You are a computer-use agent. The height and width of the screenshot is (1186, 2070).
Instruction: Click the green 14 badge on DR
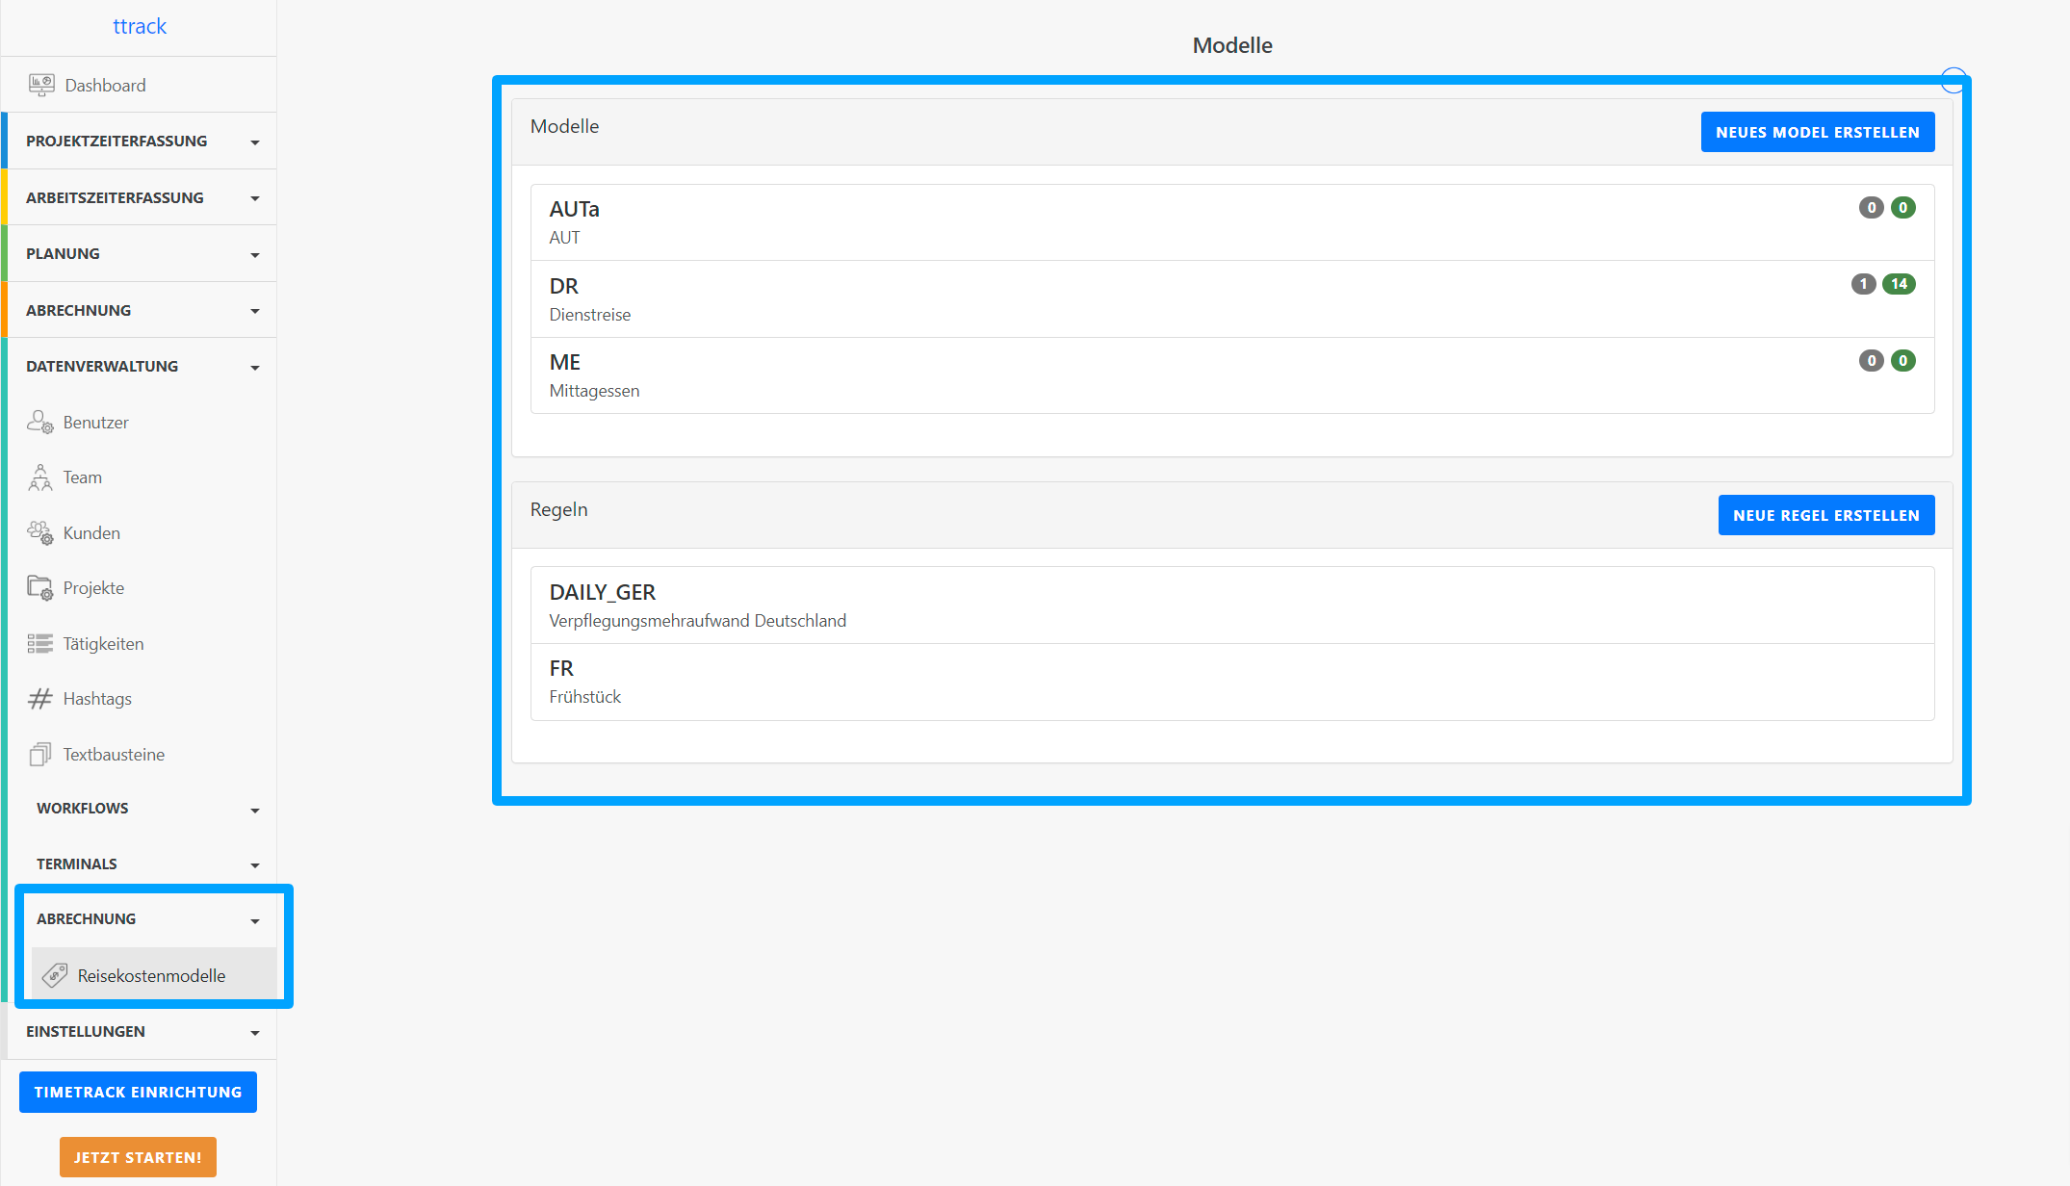click(x=1898, y=284)
